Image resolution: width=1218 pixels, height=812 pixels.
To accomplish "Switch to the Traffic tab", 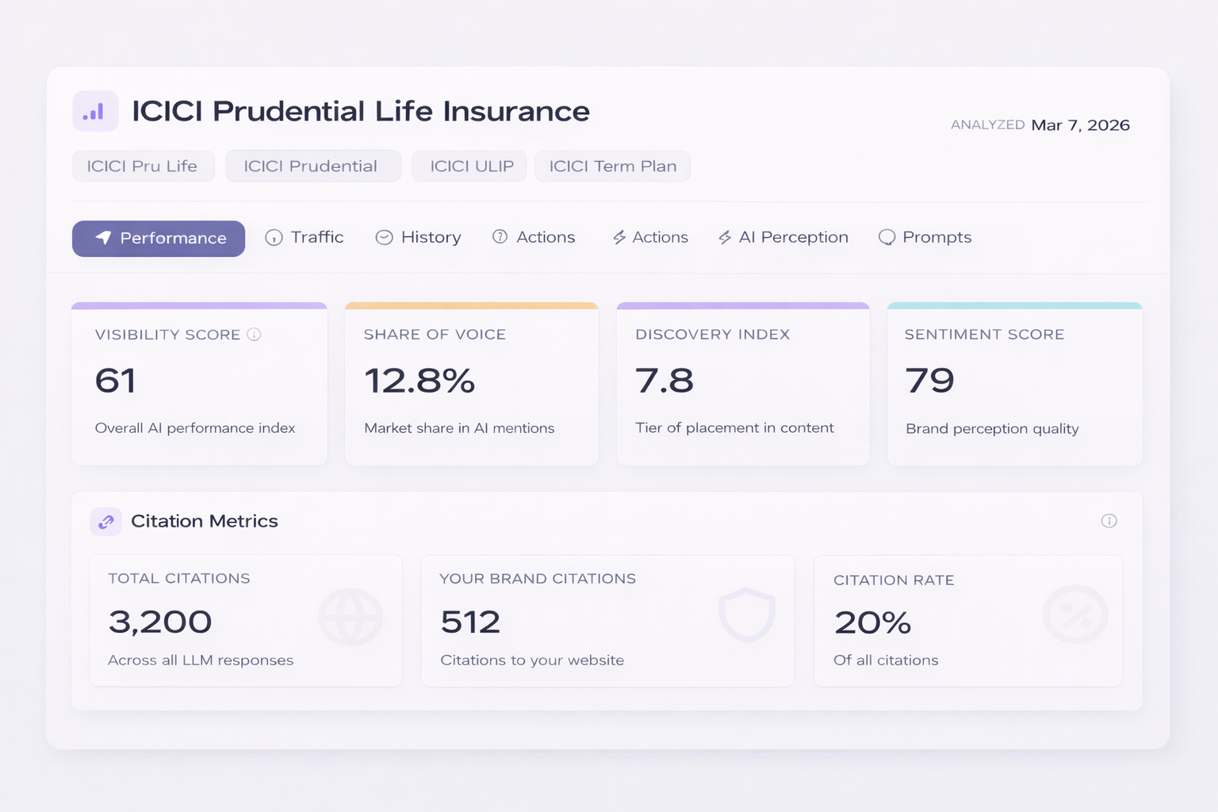I will (304, 237).
